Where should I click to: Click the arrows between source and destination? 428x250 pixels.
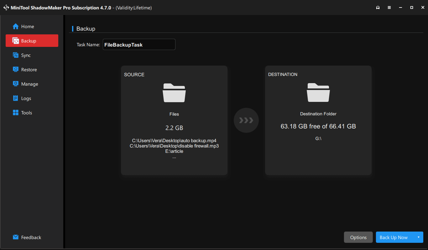246,120
